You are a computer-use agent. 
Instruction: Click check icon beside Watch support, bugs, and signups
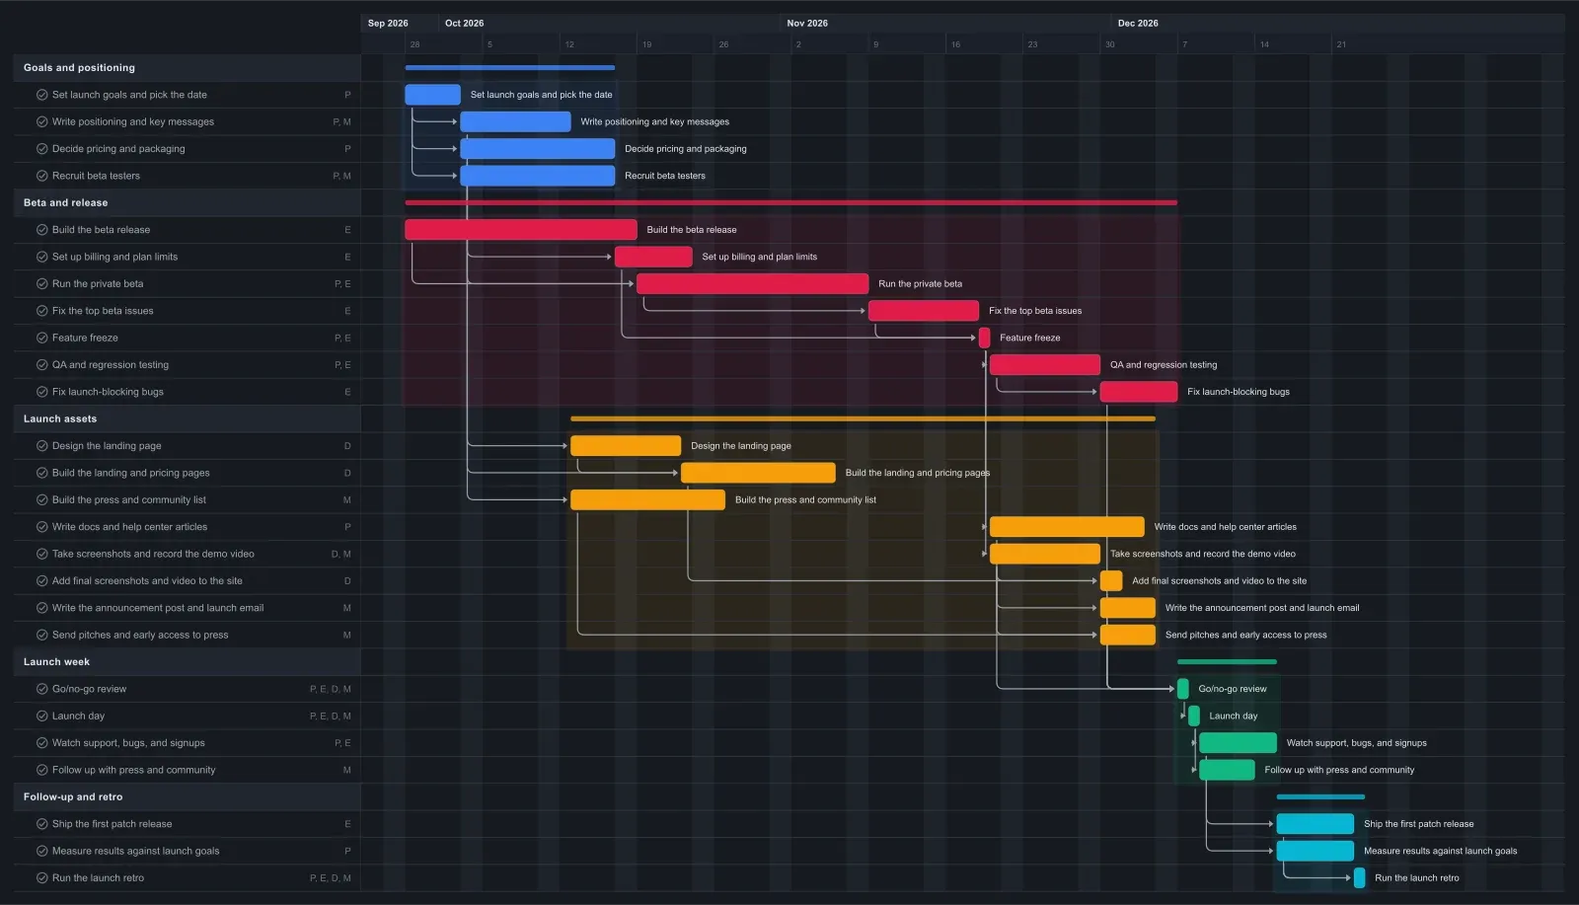click(x=42, y=743)
